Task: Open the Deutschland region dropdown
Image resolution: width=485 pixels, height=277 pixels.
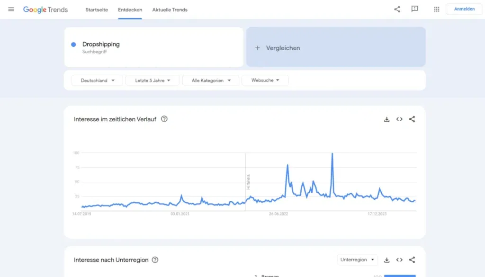Action: tap(97, 80)
